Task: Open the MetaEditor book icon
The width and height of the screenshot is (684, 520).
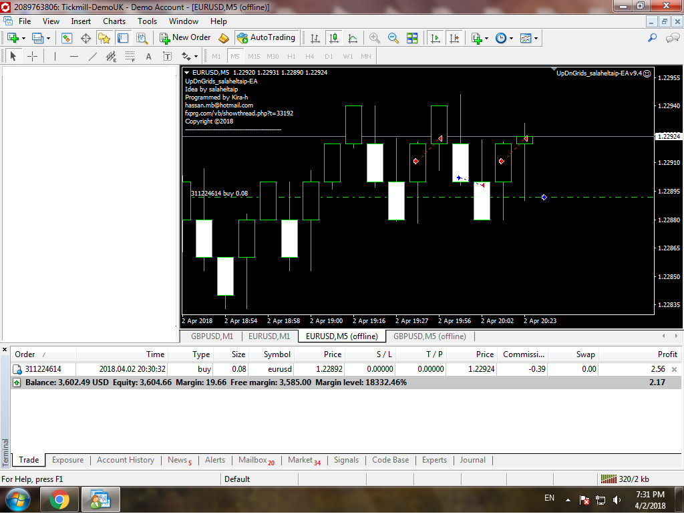Action: [x=224, y=38]
